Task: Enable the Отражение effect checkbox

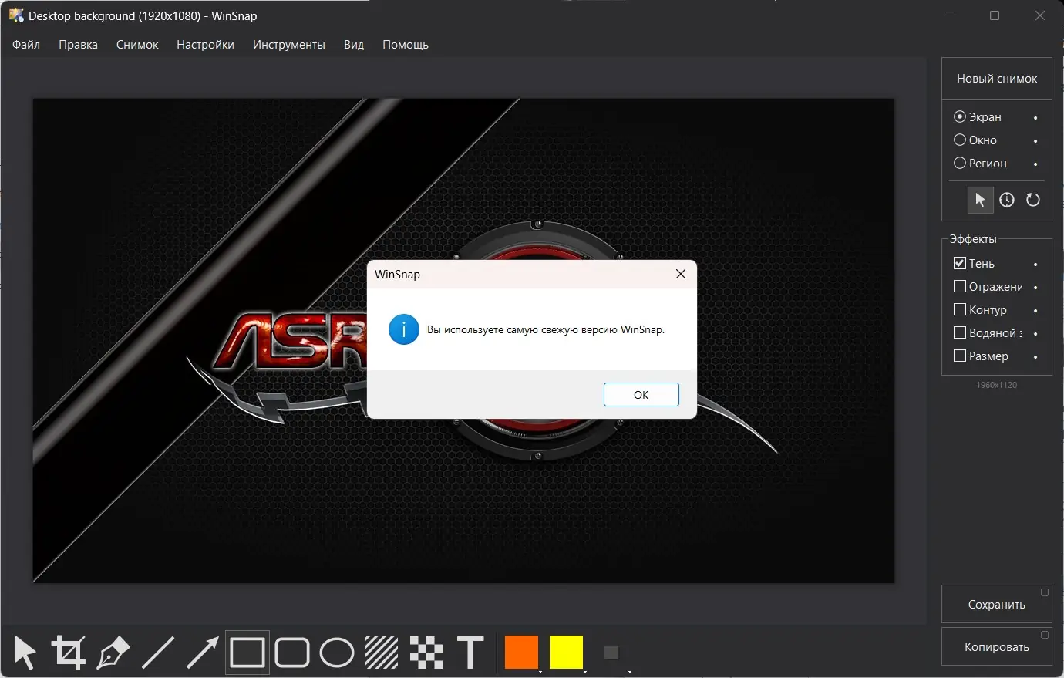Action: (x=960, y=287)
